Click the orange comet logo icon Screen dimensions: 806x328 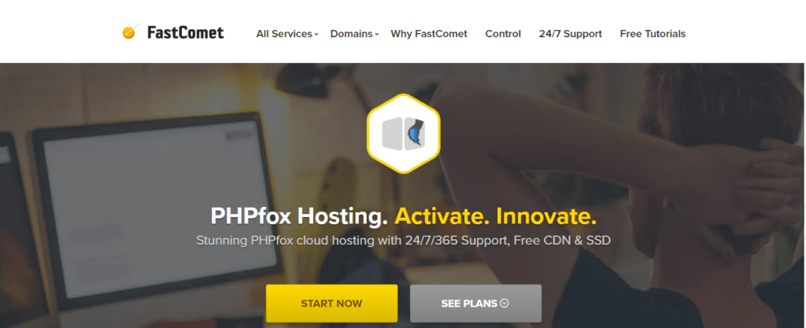[x=131, y=31]
